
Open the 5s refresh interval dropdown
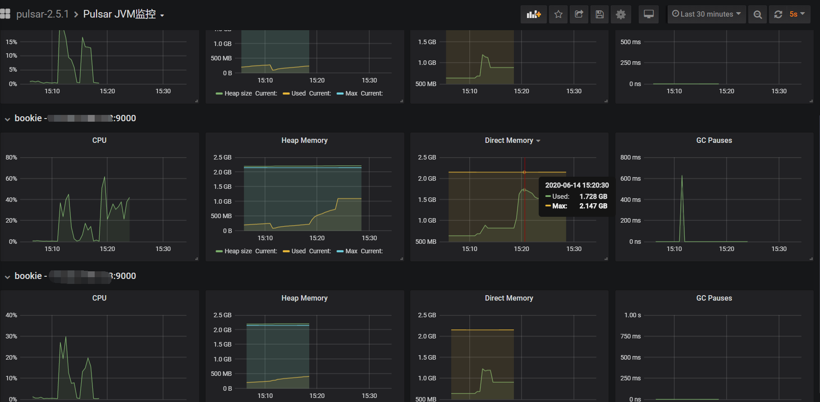click(797, 14)
